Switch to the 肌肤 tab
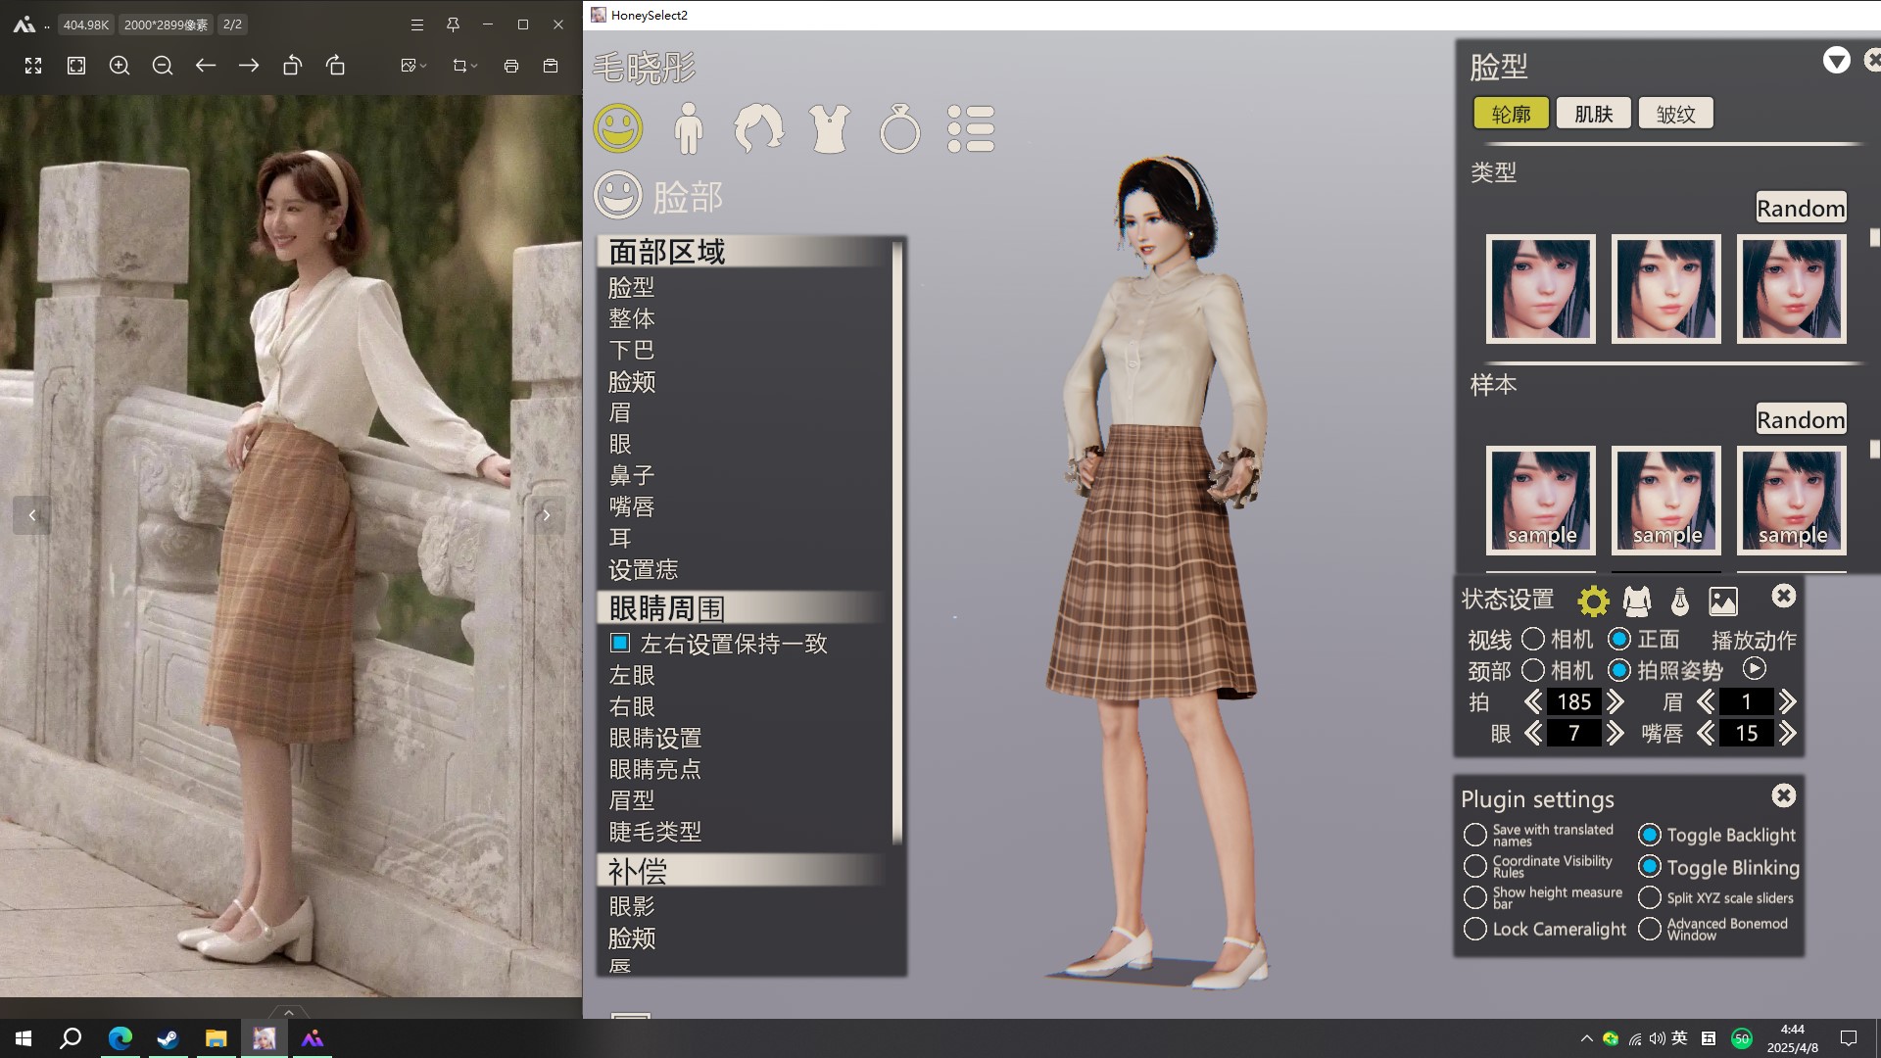 click(1593, 114)
